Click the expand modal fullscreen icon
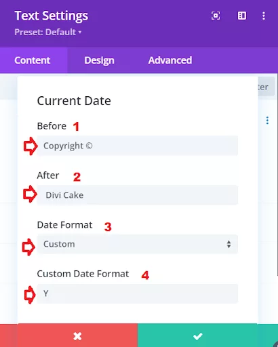 coord(216,16)
